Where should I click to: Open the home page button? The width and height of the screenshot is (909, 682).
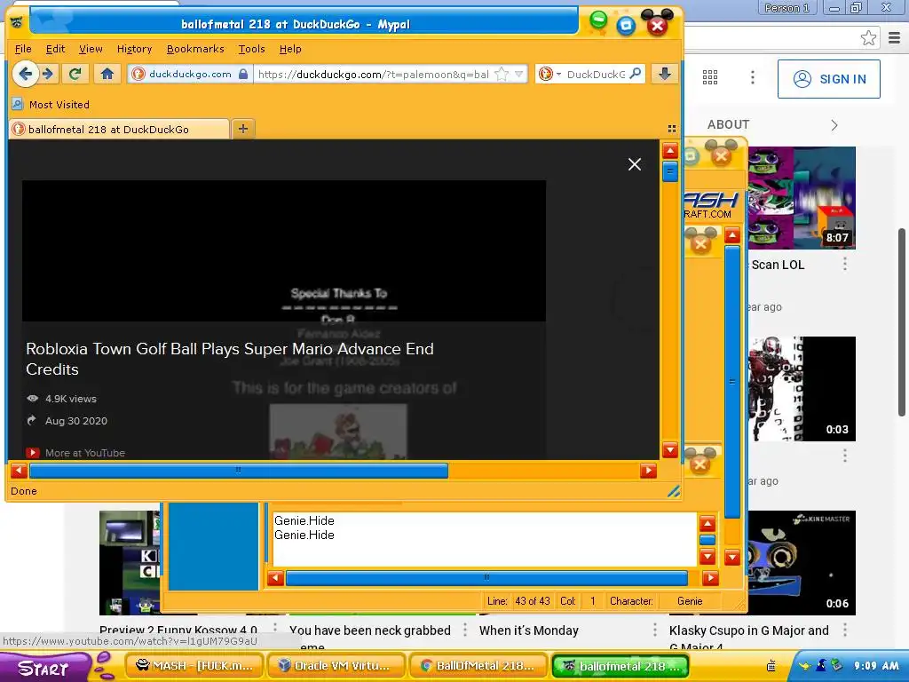(107, 74)
